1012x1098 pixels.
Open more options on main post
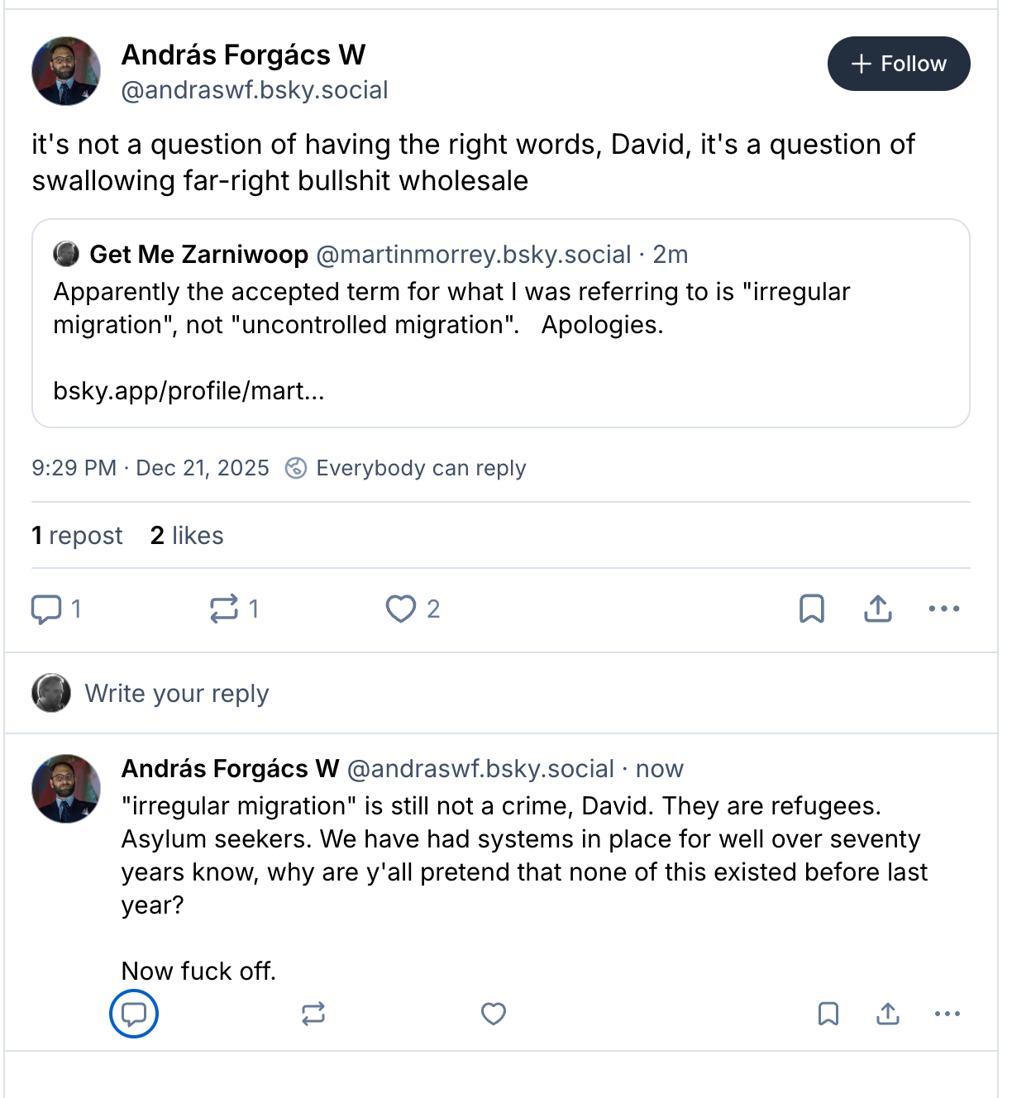943,609
